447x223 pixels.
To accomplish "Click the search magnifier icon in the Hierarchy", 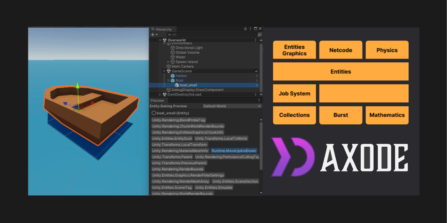I will tap(170, 35).
